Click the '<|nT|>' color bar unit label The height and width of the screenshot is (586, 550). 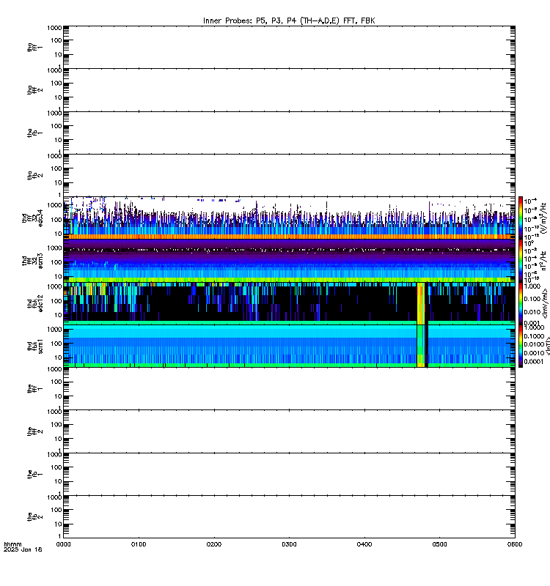point(547,346)
